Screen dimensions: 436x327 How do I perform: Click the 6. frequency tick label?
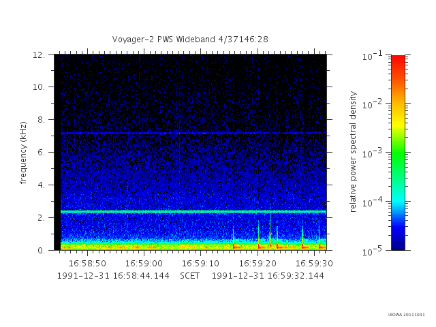click(41, 152)
